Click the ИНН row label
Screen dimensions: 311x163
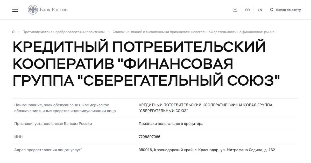[x=18, y=137]
